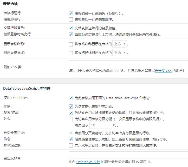Enable the 表格脚注行 footer row checkbox
Viewport: 188px width, 167px height.
click(x=71, y=19)
